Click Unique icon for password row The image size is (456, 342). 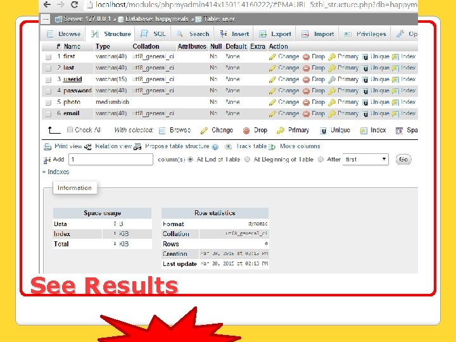(365, 91)
